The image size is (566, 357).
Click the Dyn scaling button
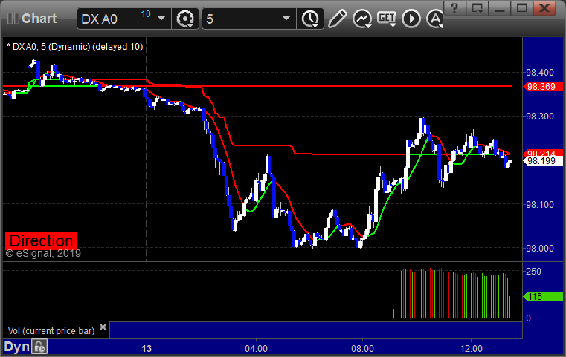coord(17,347)
